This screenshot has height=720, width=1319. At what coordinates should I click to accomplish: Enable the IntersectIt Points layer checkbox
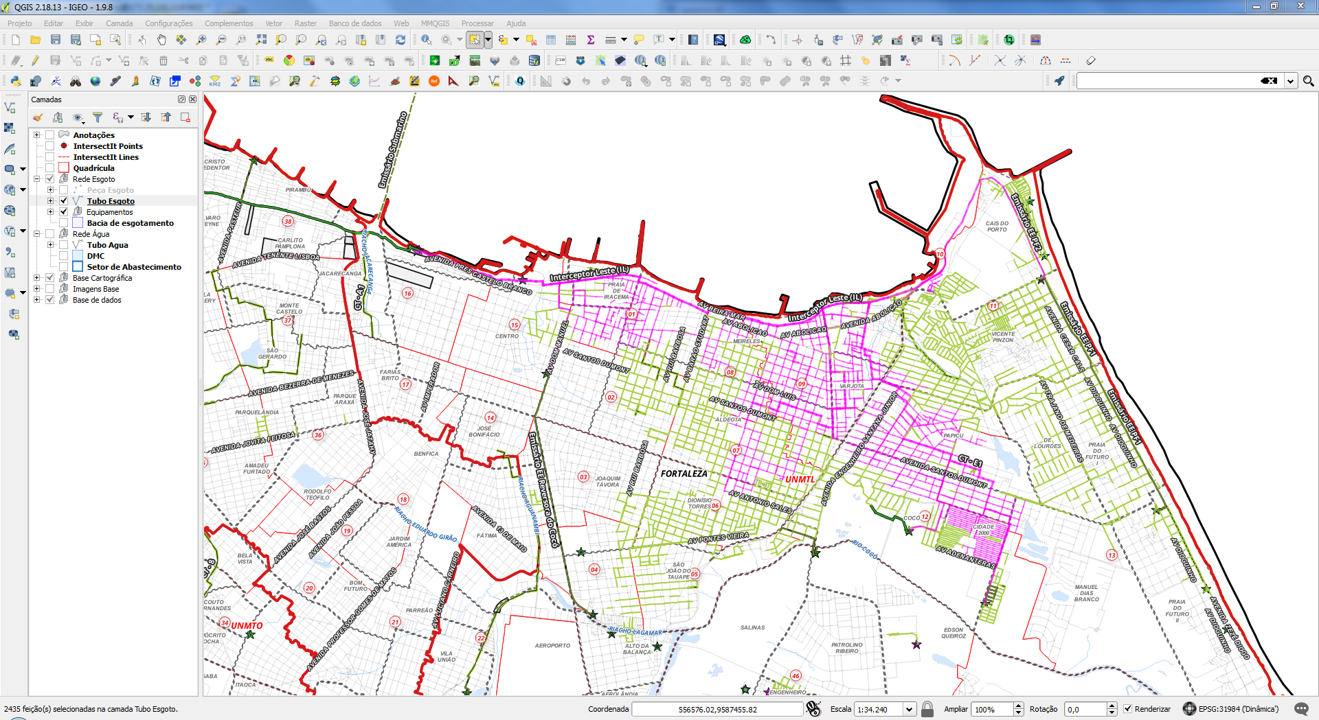(50, 146)
